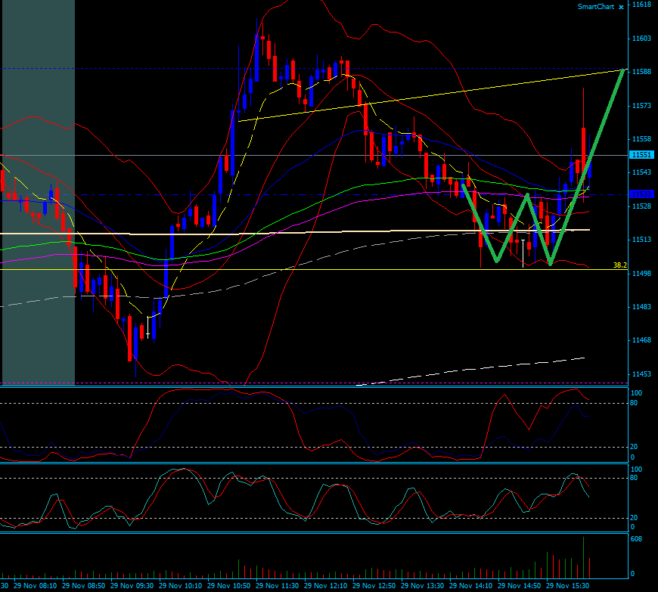
Task: Select the yellow horizontal support line
Action: point(303,268)
